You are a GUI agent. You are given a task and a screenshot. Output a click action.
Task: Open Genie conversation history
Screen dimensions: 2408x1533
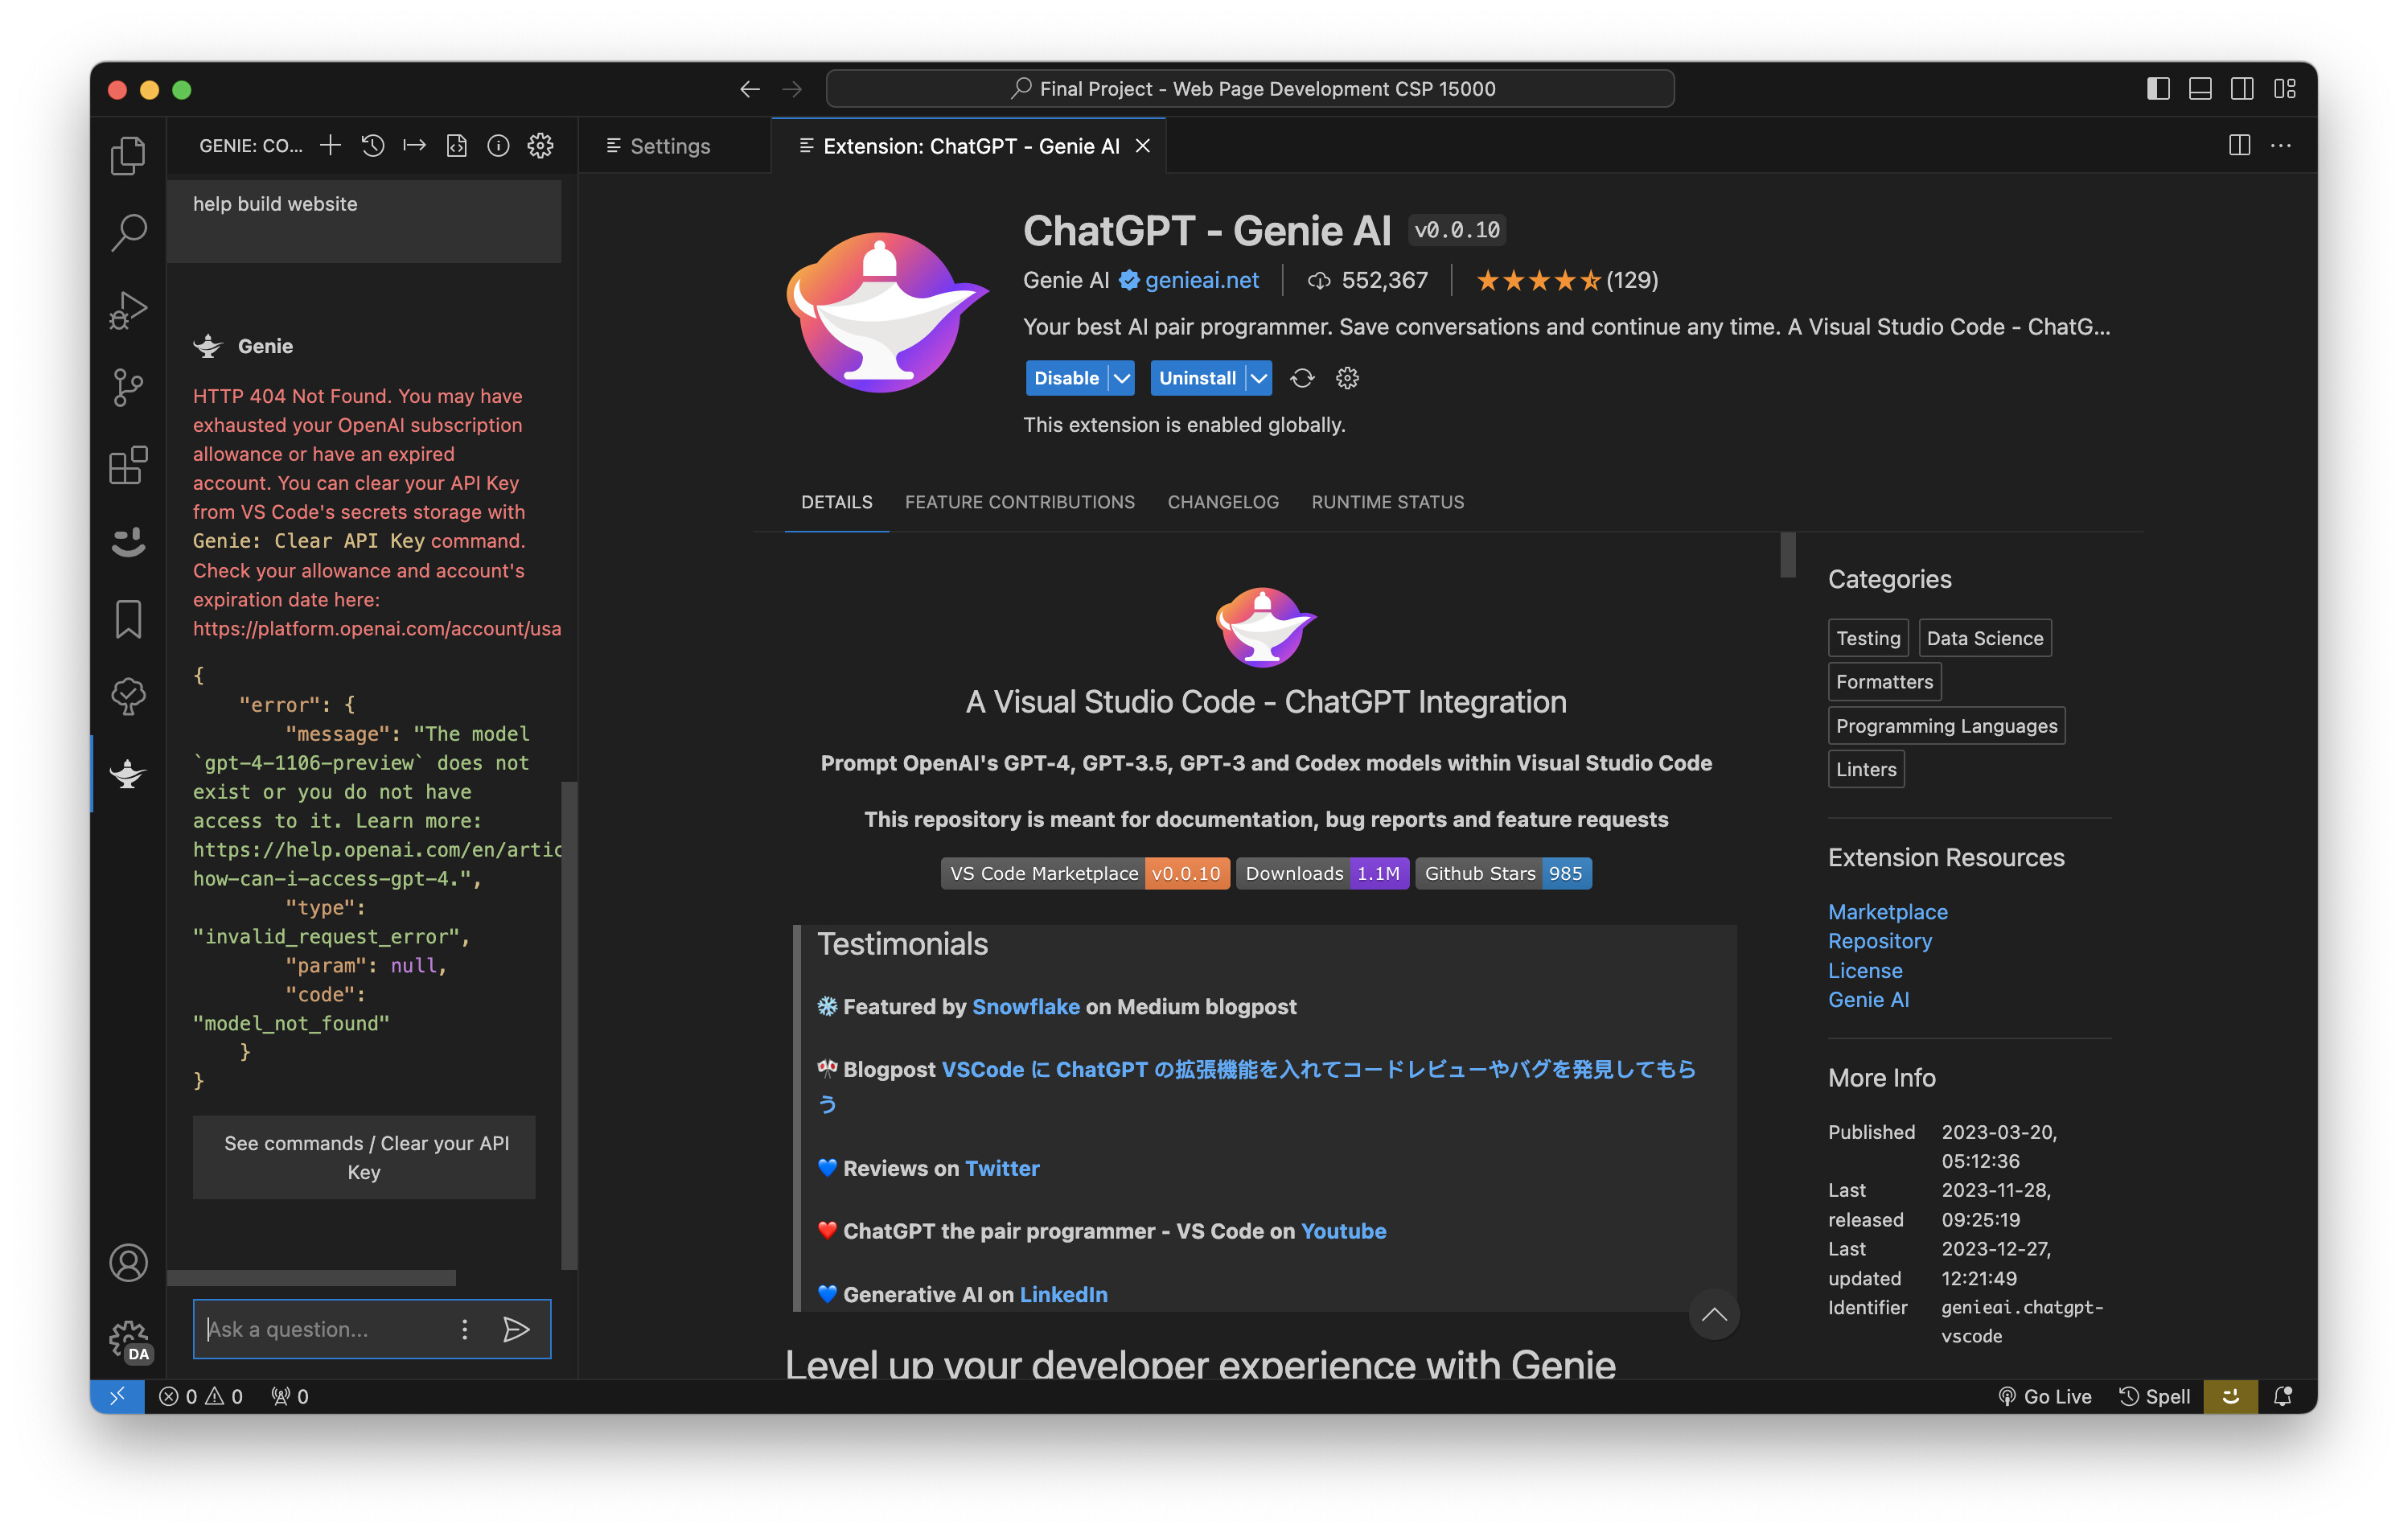373,145
